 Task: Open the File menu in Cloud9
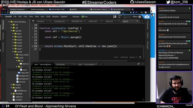click(15, 16)
